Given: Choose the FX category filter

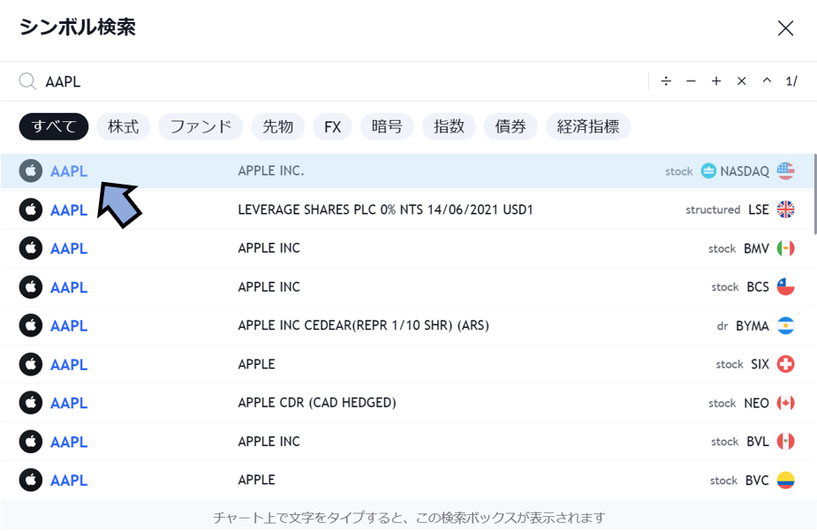Looking at the screenshot, I should click(x=332, y=126).
